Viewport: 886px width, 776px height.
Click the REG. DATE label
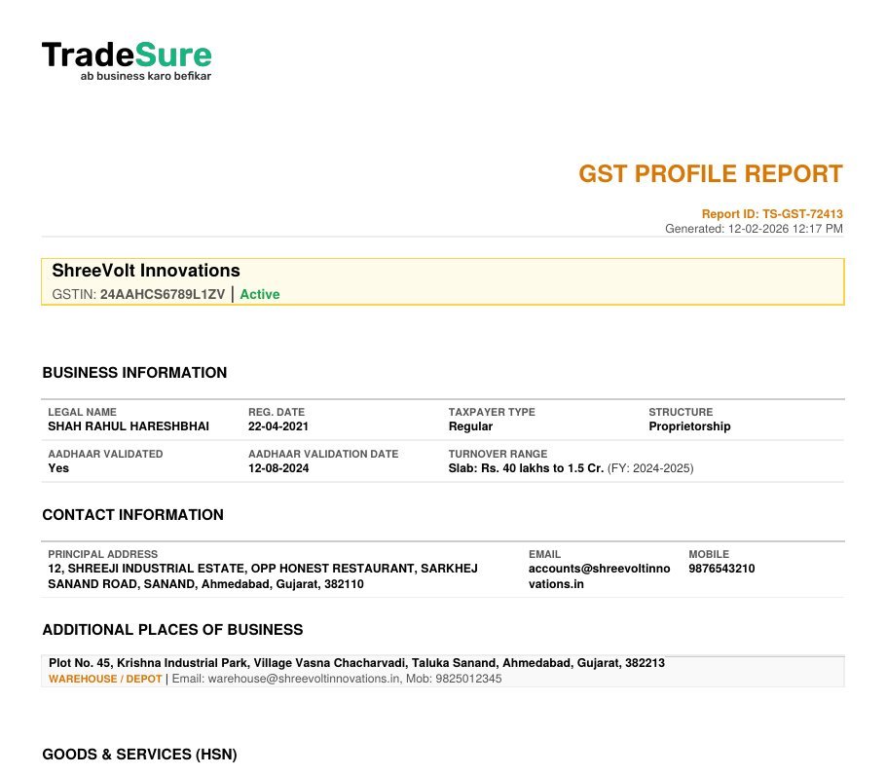[x=277, y=412]
